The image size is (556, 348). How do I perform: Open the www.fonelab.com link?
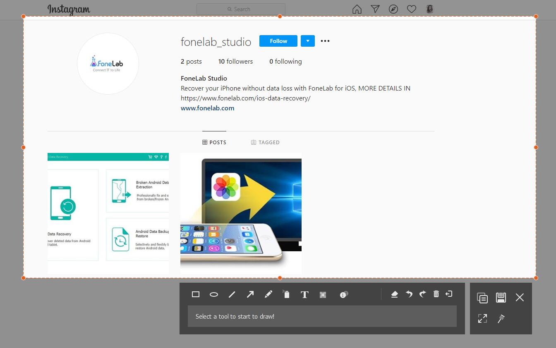208,108
